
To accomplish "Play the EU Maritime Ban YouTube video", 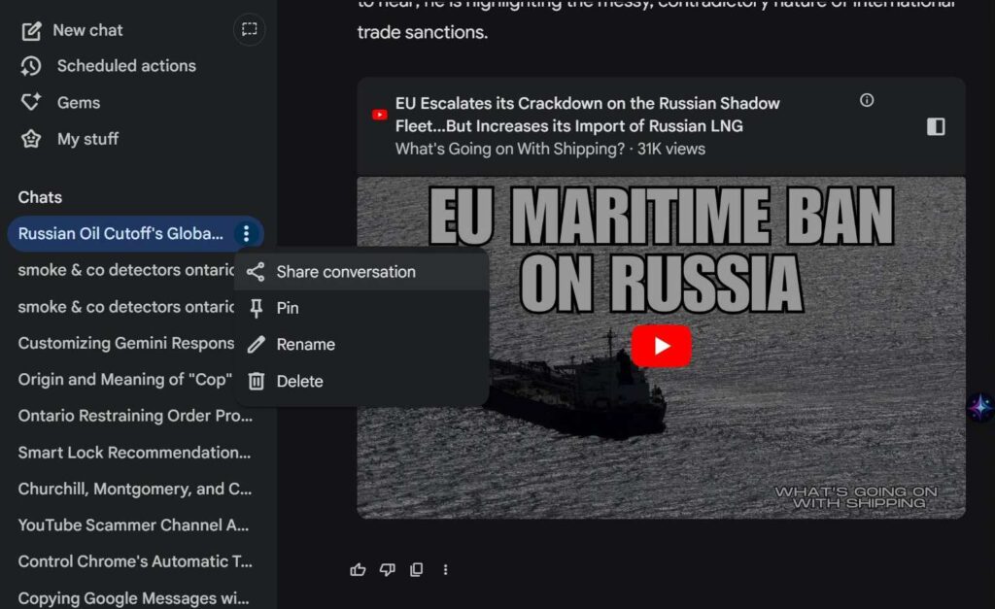I will 661,346.
